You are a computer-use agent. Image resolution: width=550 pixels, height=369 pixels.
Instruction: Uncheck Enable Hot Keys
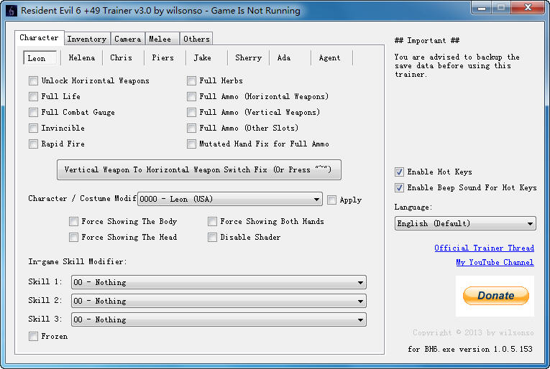pos(399,172)
